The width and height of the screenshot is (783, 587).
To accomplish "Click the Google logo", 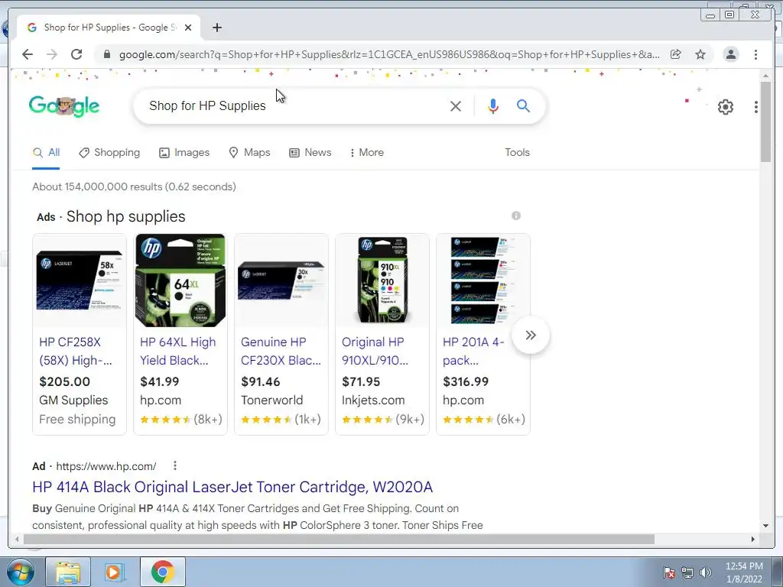I will (64, 105).
